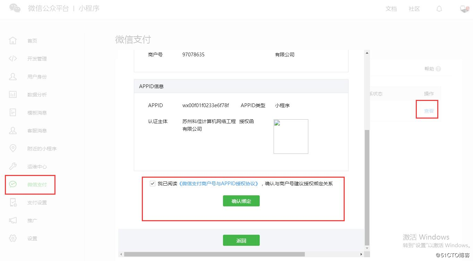
Task: Click the 用户身份 person icon
Action: 13,76
